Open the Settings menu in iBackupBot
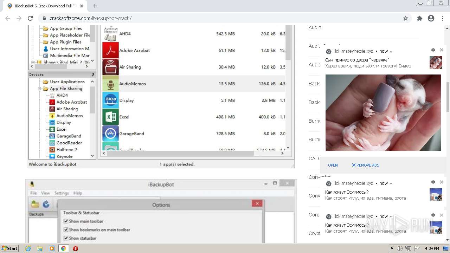Viewport: 450px width, 253px height. [62, 193]
